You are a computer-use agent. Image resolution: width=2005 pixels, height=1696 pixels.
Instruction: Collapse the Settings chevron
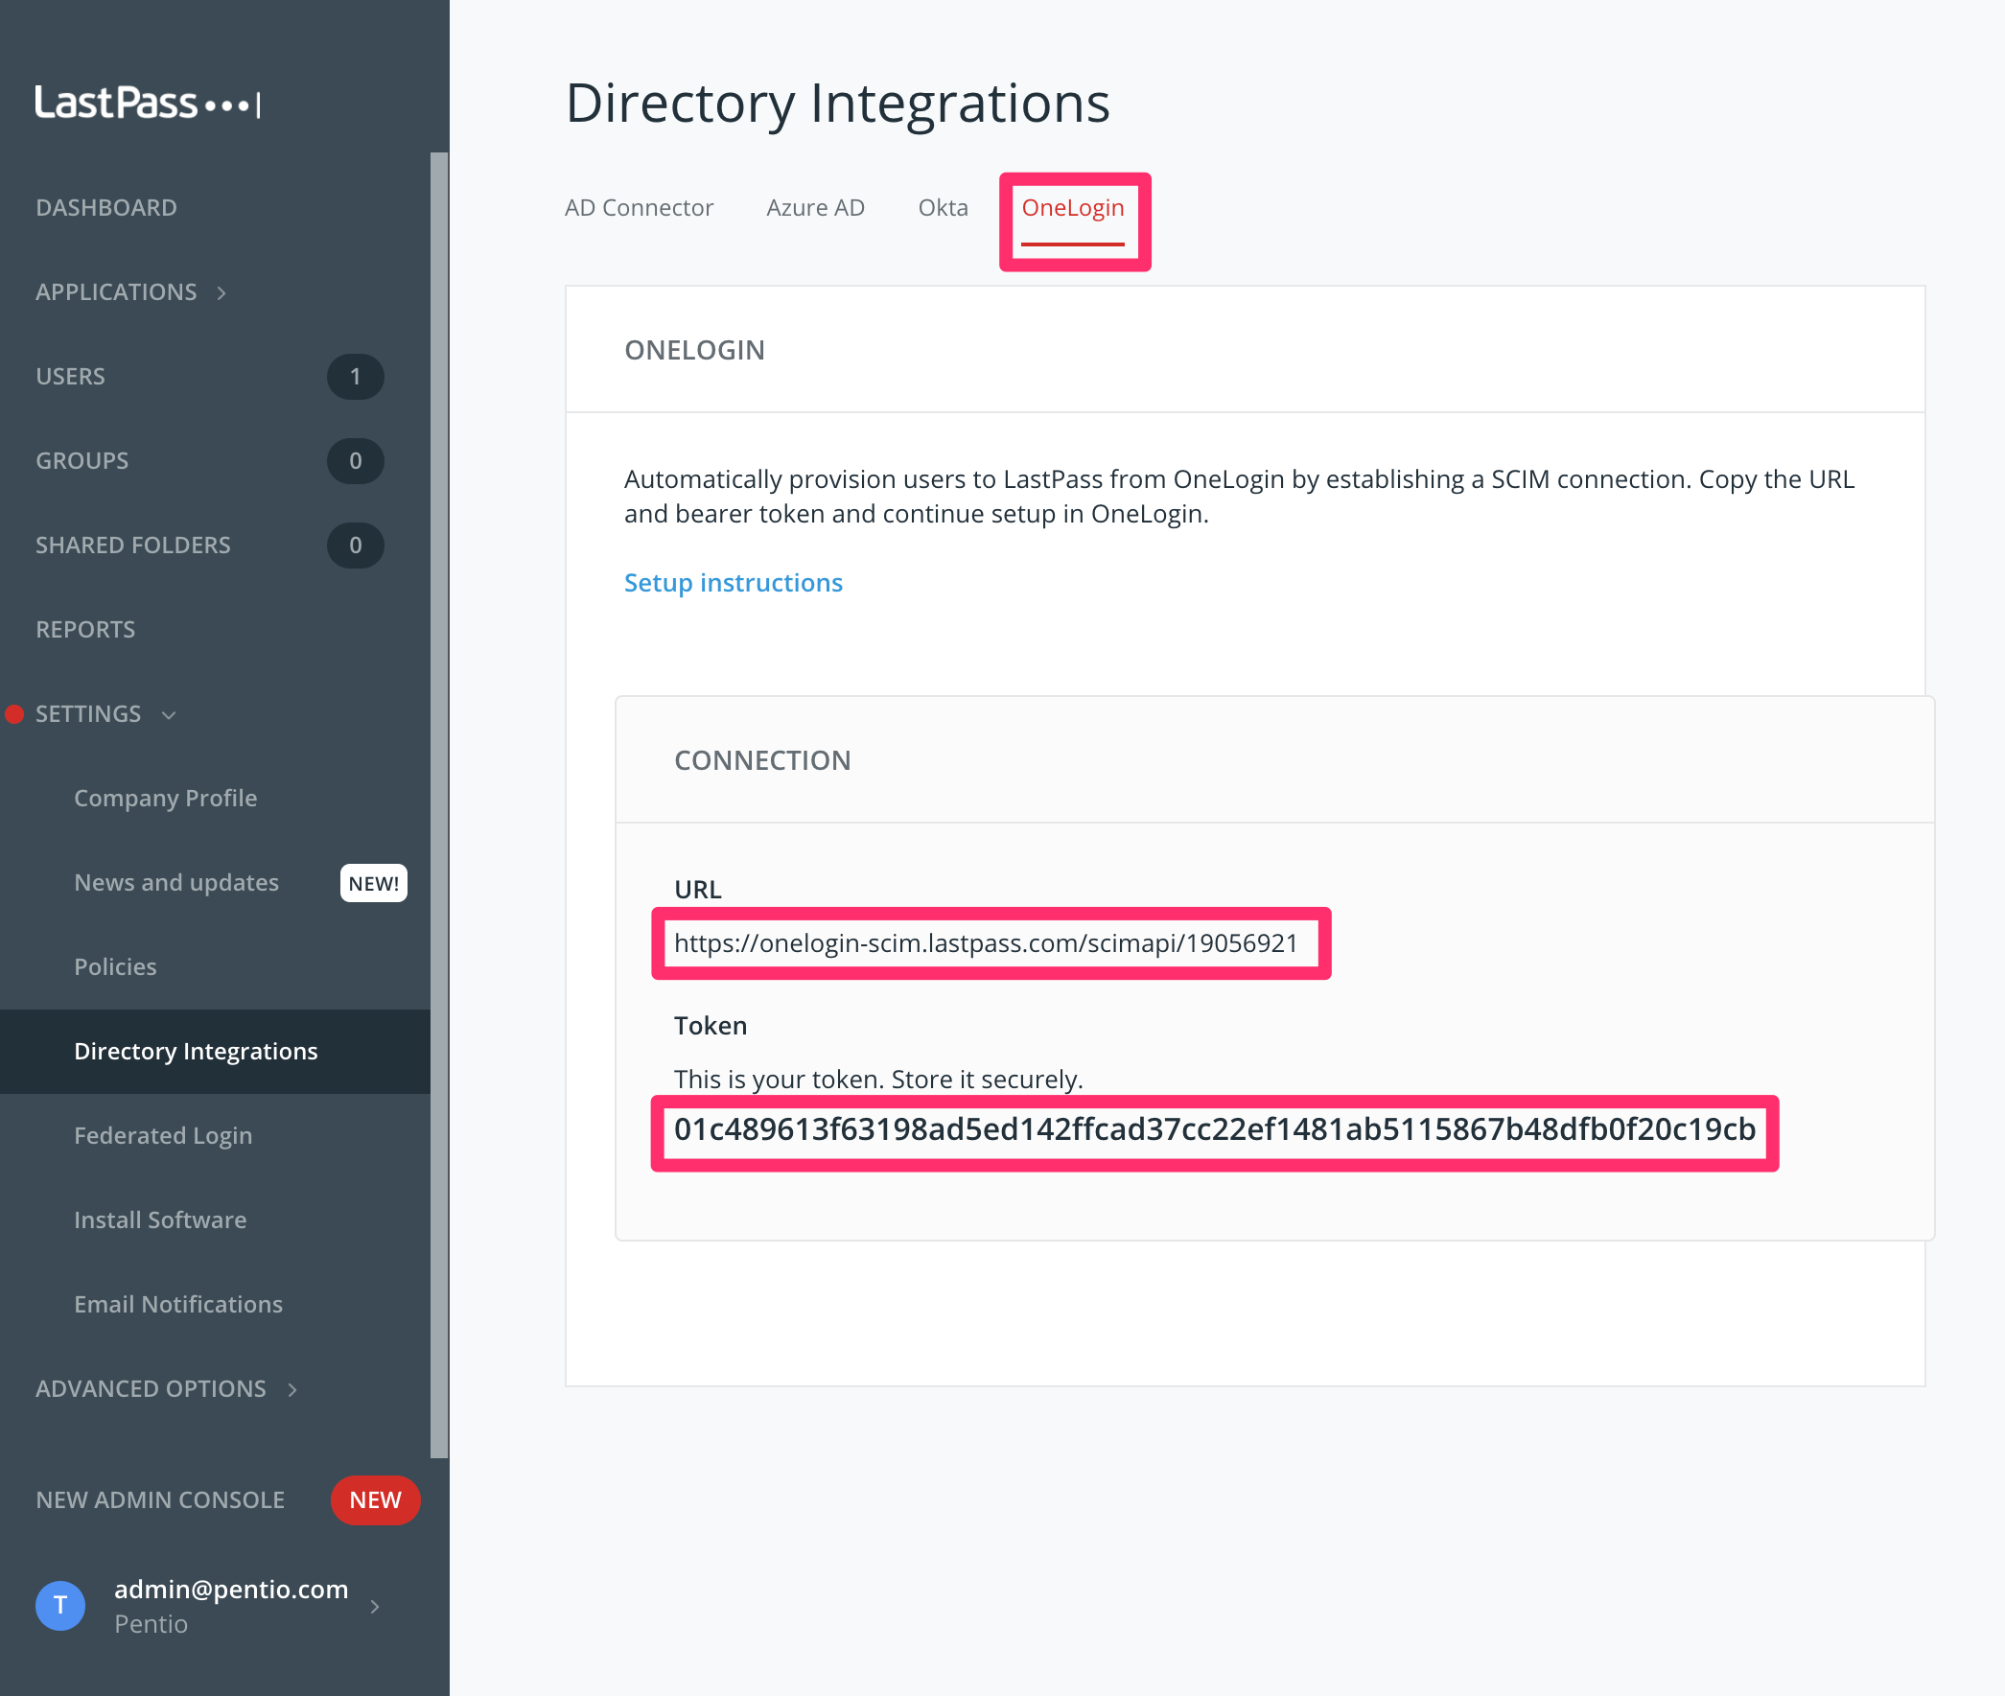170,715
